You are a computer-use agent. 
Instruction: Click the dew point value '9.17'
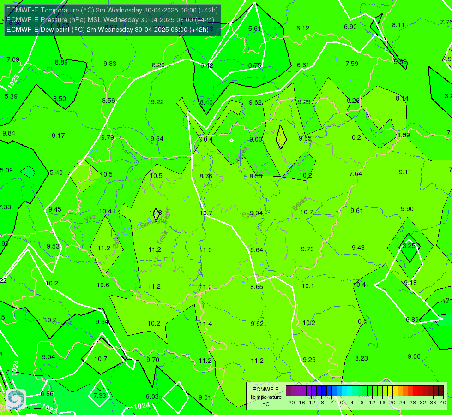pos(58,136)
